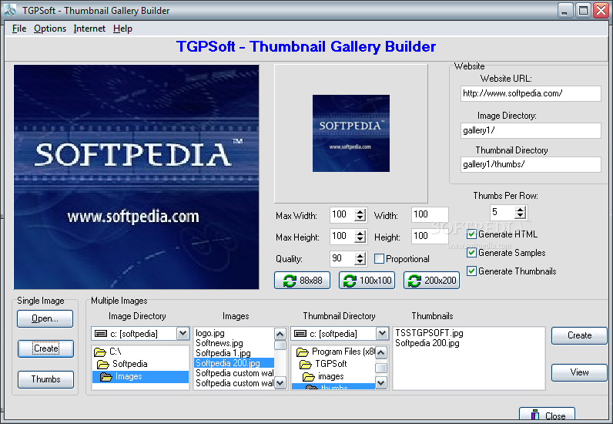Click the Thumbnail Directory gallery1/thumbs/ field
This screenshot has height=424, width=613.
[531, 164]
